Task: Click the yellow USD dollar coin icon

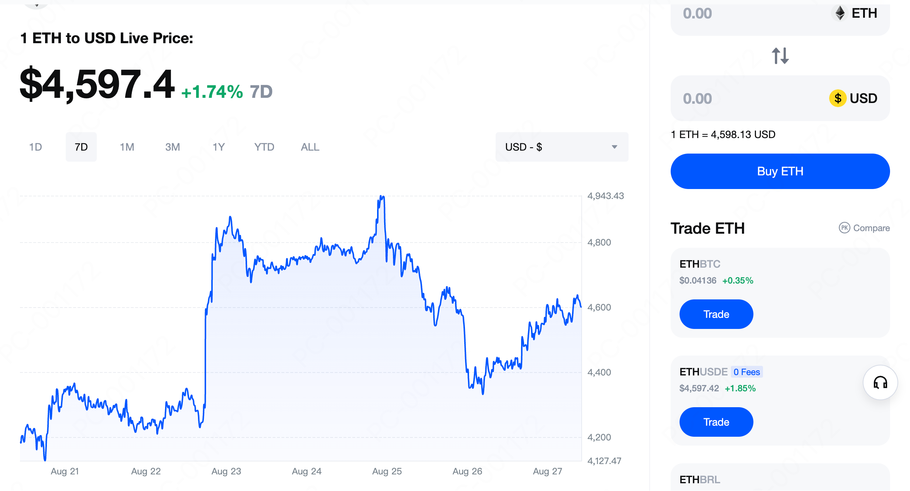Action: tap(838, 99)
